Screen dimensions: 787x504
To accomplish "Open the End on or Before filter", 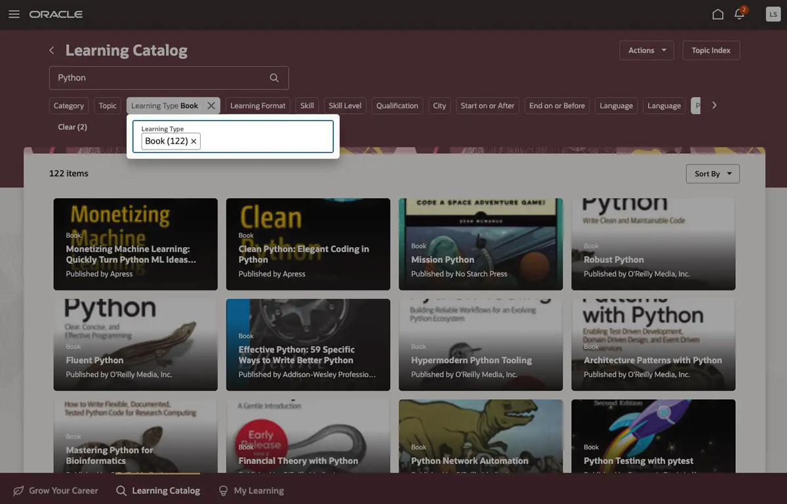I will click(557, 106).
